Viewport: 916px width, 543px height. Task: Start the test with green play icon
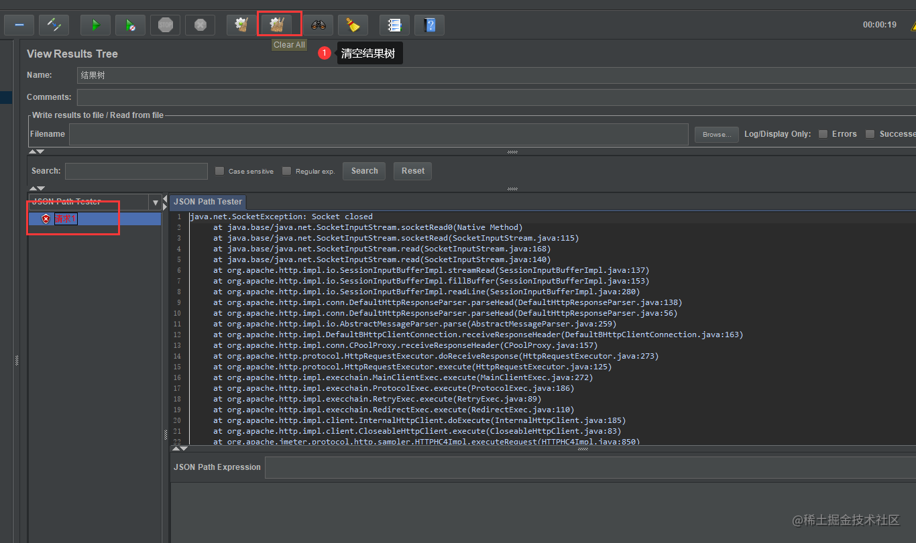pos(95,25)
